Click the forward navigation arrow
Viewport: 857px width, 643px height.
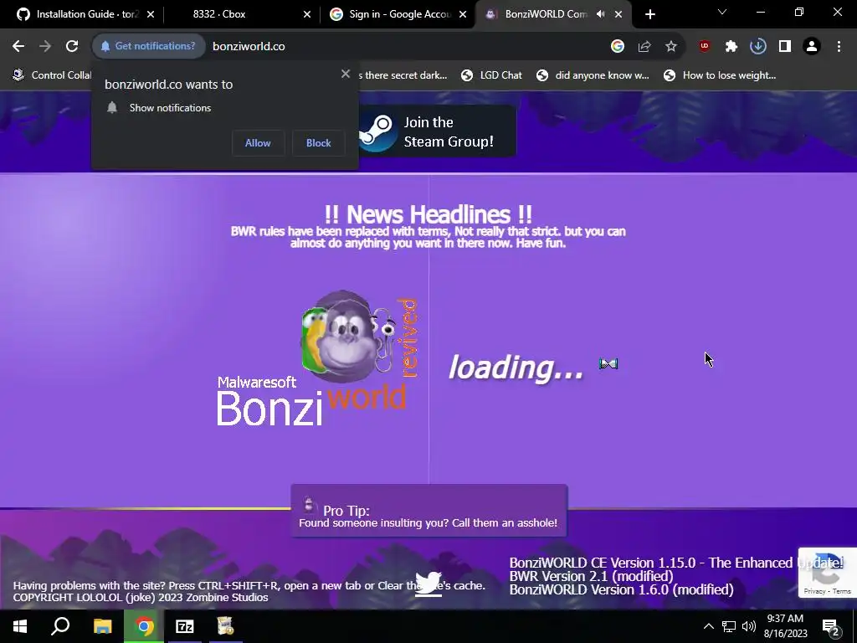45,47
